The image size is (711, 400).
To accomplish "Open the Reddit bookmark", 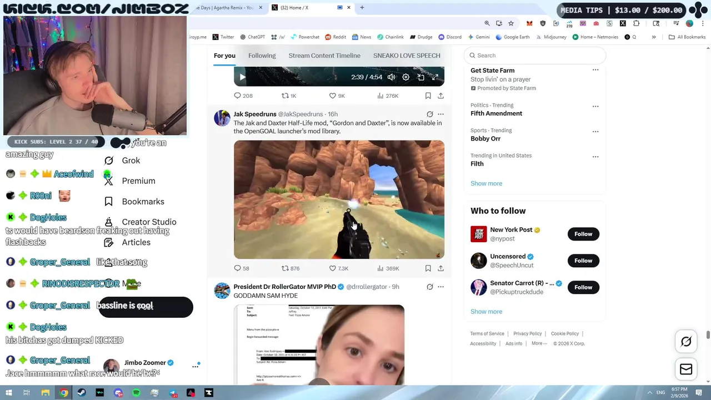I will 336,37.
